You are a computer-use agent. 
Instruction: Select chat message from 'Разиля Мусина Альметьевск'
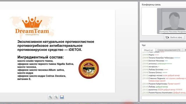tap(164, 93)
